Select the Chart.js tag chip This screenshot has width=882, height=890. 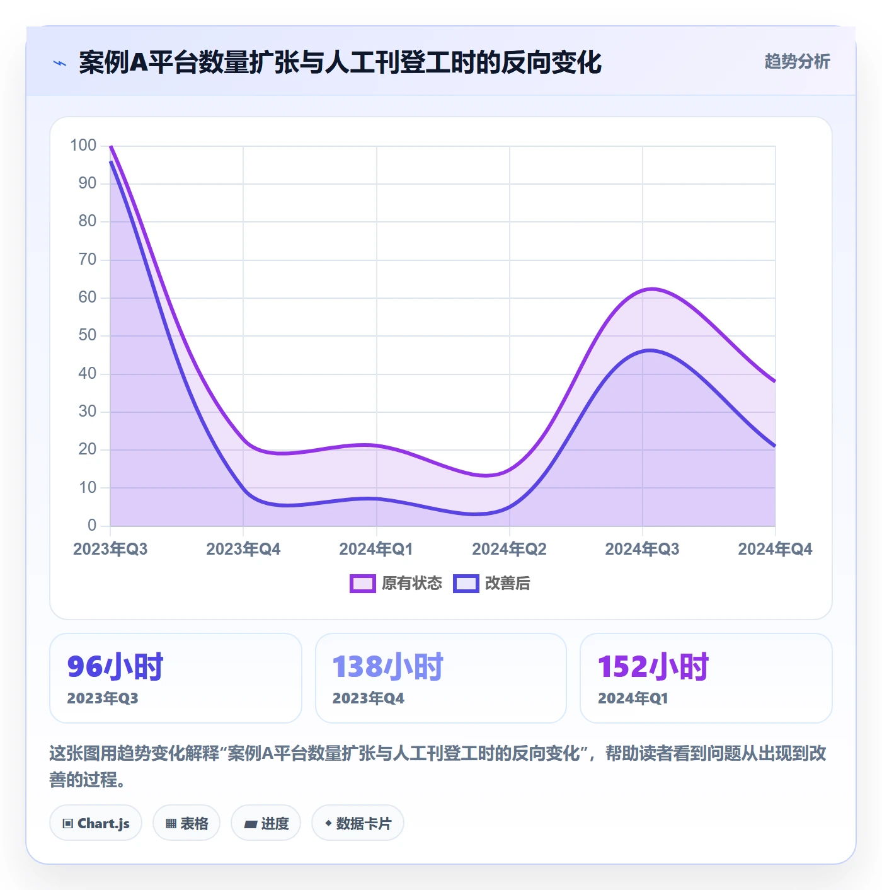pos(96,823)
